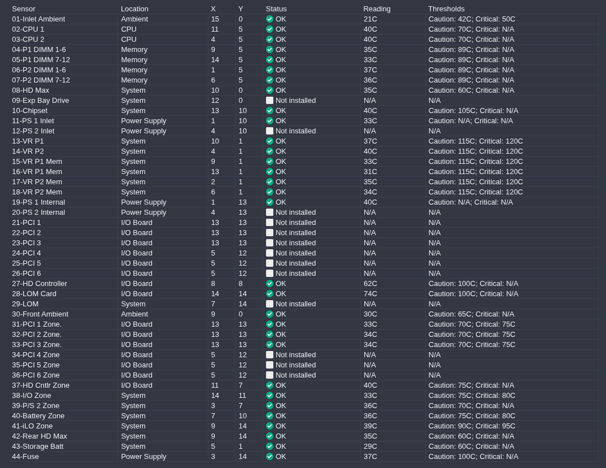This screenshot has width=606, height=468.
Task: Select the 11-PS 1 Inlet sensor name
Action: pyautogui.click(x=33, y=121)
